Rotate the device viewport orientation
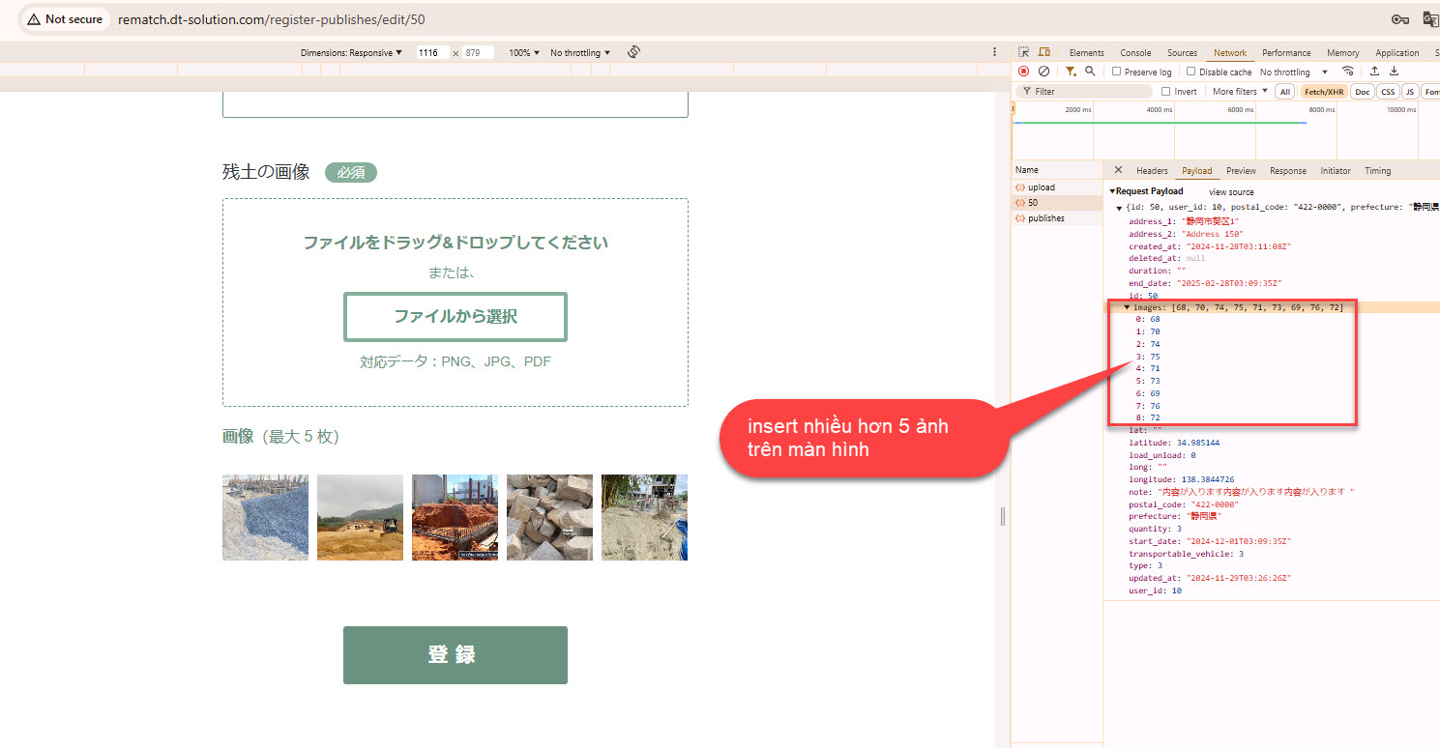Screen dimensions: 1440x748 coord(633,52)
